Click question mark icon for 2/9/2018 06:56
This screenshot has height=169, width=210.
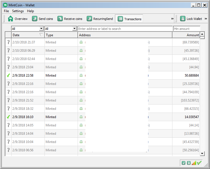click(9, 150)
